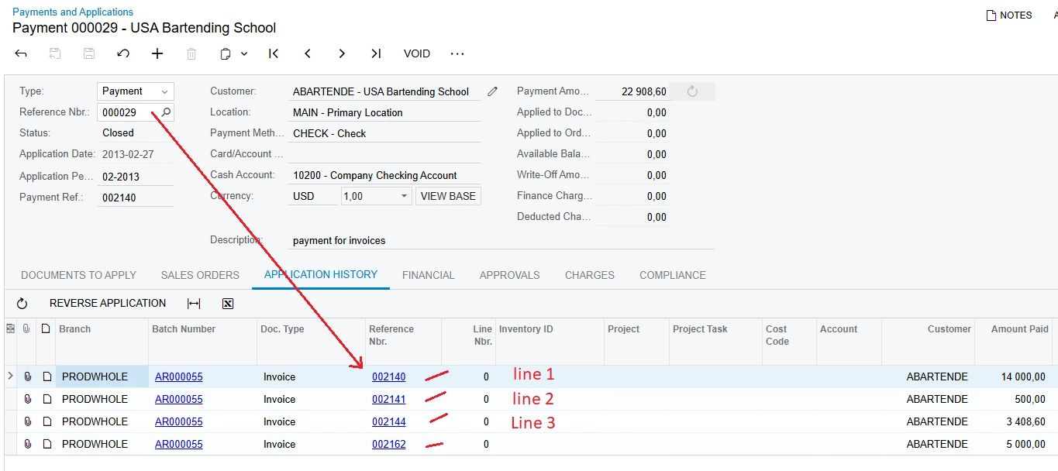Click the View Base button

coord(448,196)
